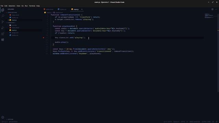
Task: Open the Run and Debug view
Action: click(3, 28)
